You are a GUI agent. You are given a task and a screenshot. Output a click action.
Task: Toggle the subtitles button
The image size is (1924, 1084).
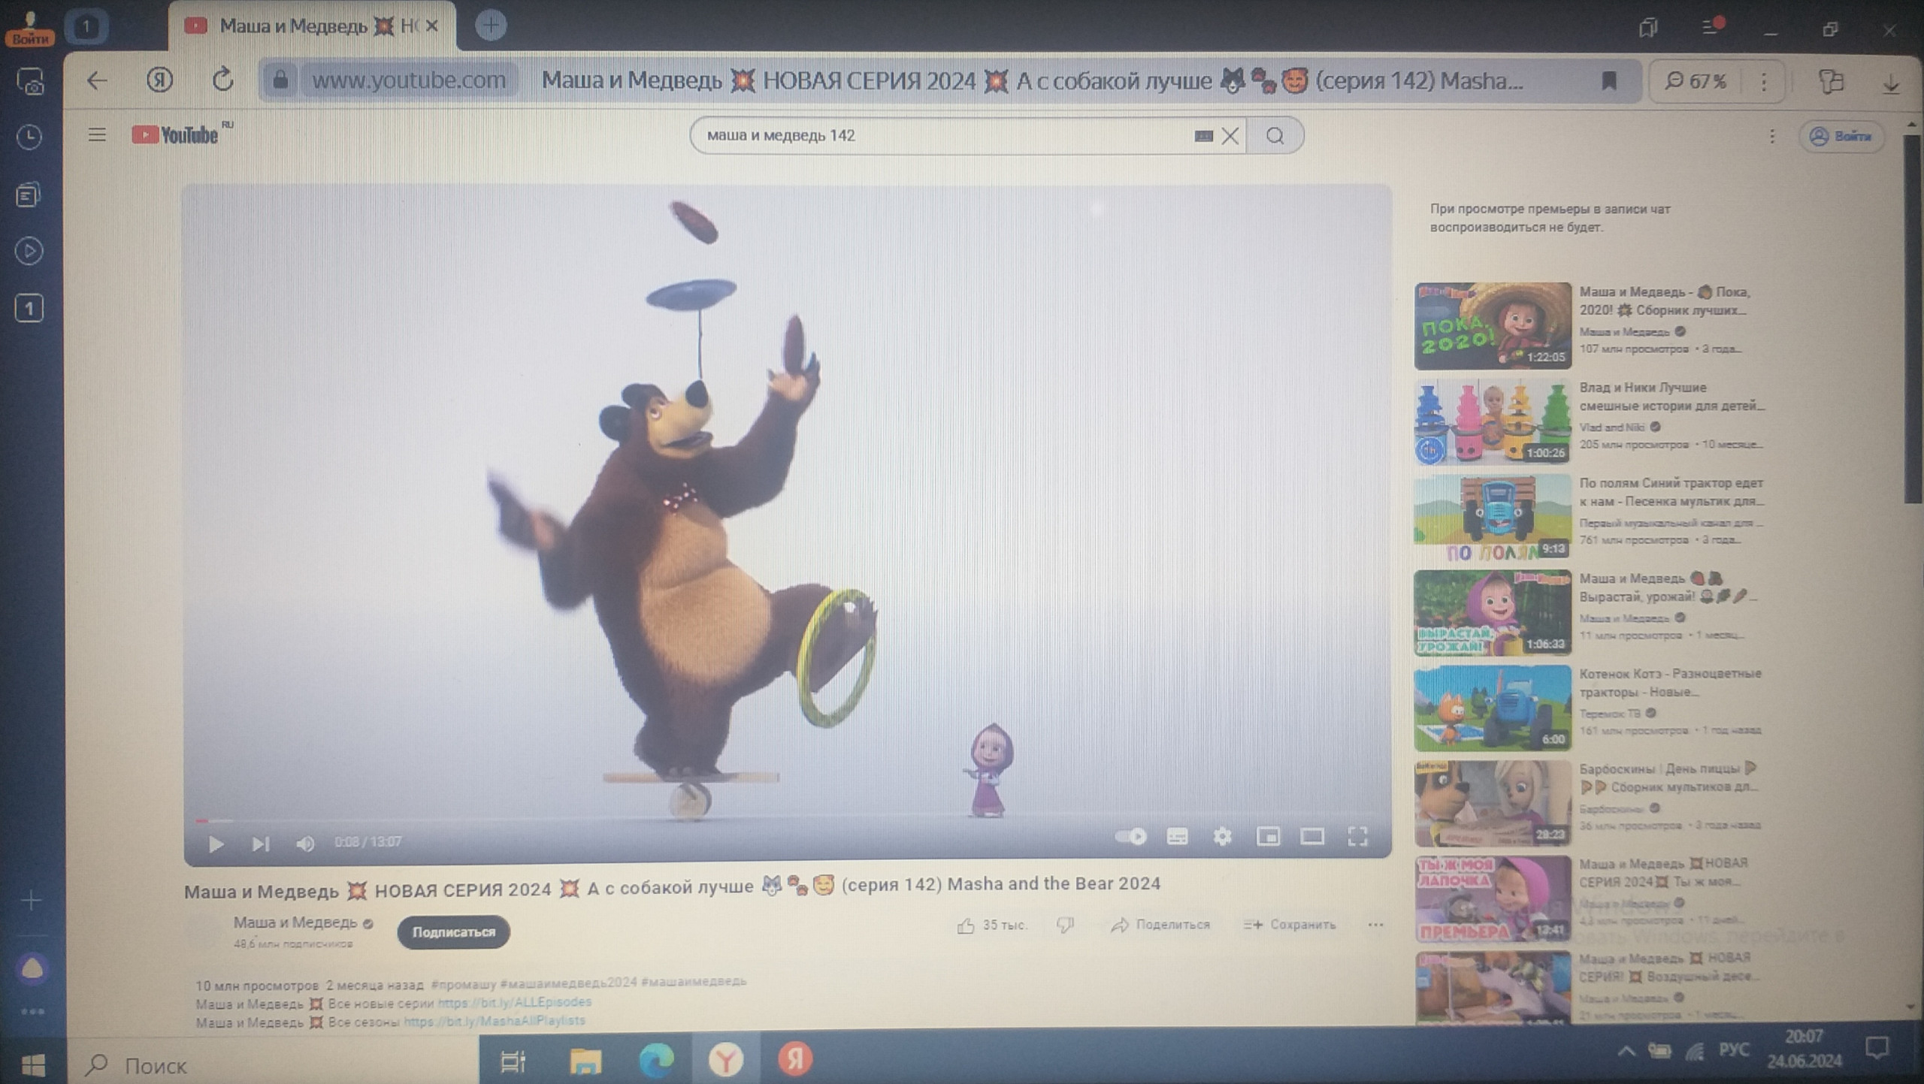point(1177,836)
